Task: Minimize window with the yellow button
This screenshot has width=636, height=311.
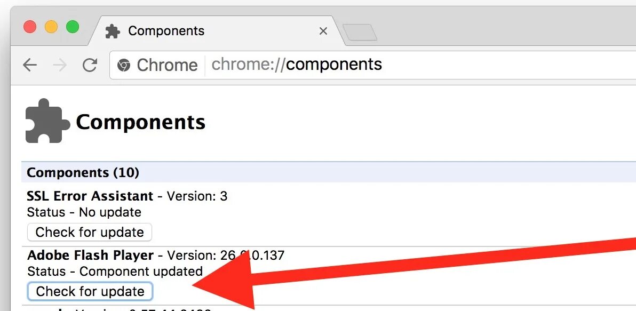Action: coord(51,27)
